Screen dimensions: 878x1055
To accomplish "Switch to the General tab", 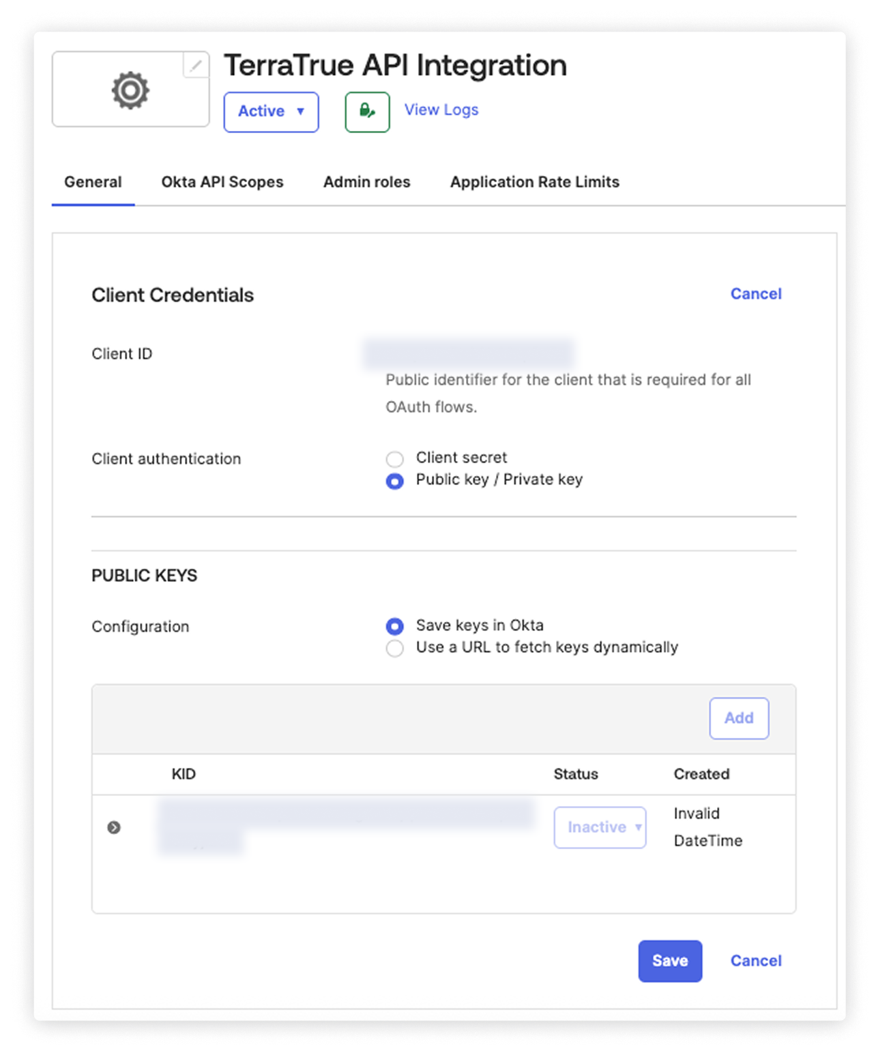I will (93, 182).
